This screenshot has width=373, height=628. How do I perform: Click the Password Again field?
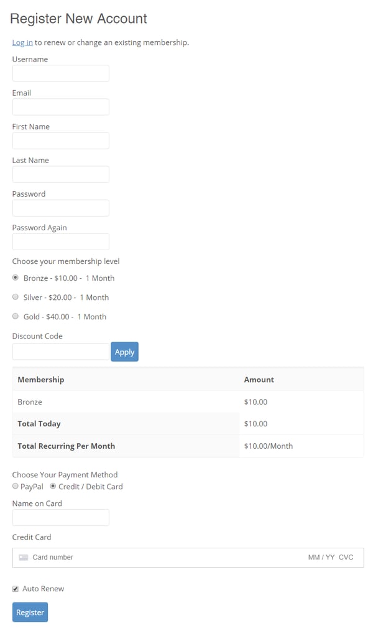60,241
